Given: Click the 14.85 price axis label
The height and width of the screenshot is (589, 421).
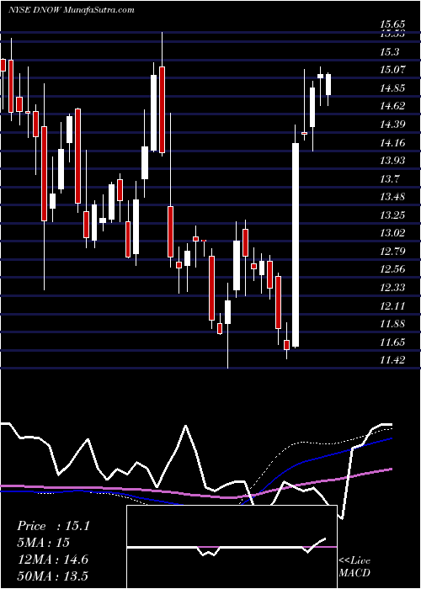Looking at the screenshot, I should tap(393, 88).
